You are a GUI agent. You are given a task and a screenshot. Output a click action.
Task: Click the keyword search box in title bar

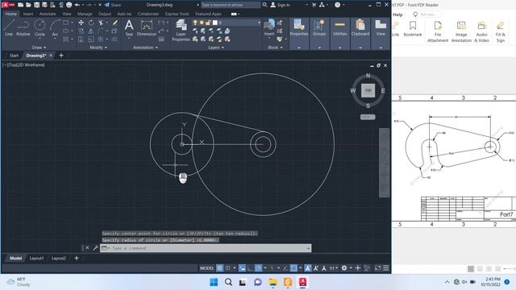230,5
